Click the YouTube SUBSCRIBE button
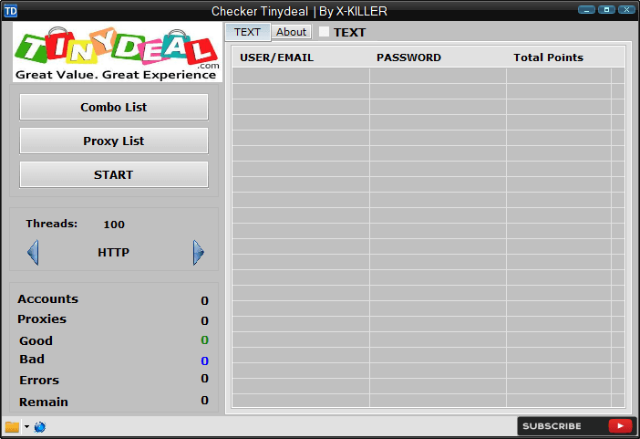The image size is (640, 439). pyautogui.click(x=577, y=426)
